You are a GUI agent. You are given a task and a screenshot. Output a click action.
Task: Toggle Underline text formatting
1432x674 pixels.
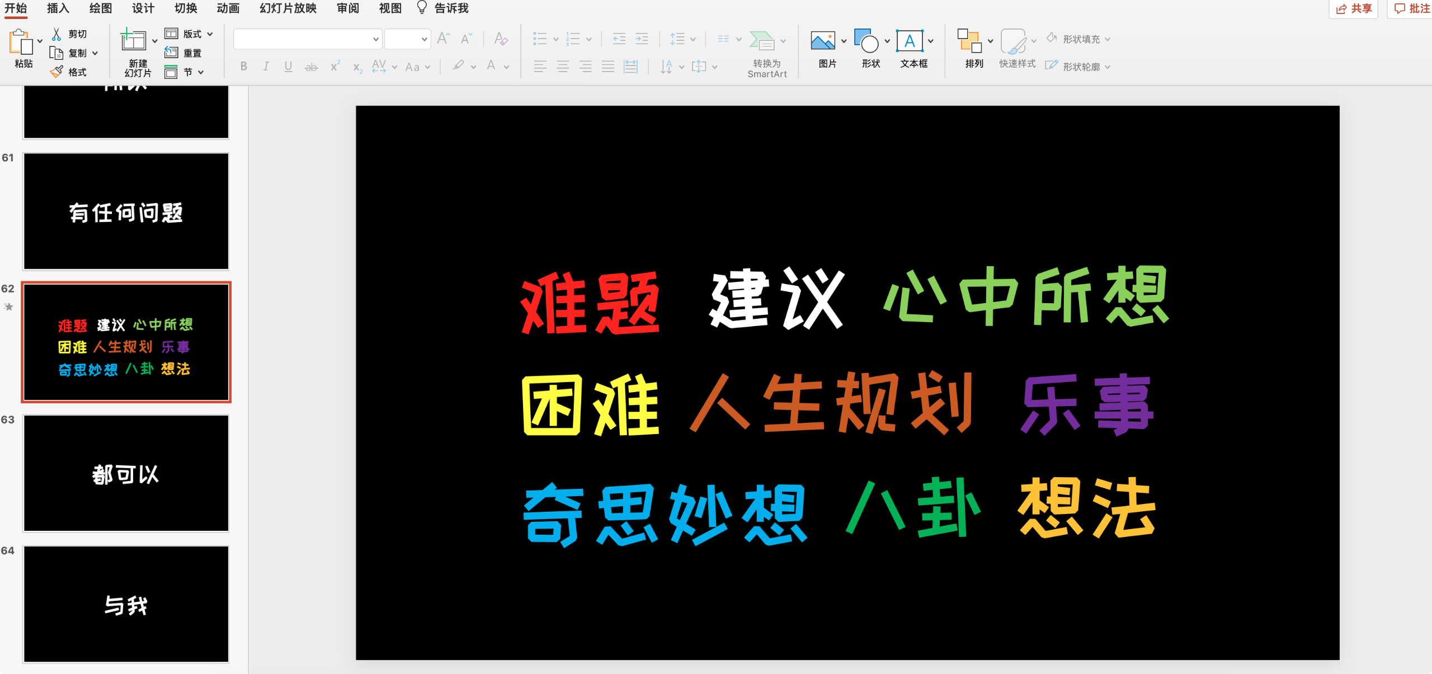(x=288, y=67)
